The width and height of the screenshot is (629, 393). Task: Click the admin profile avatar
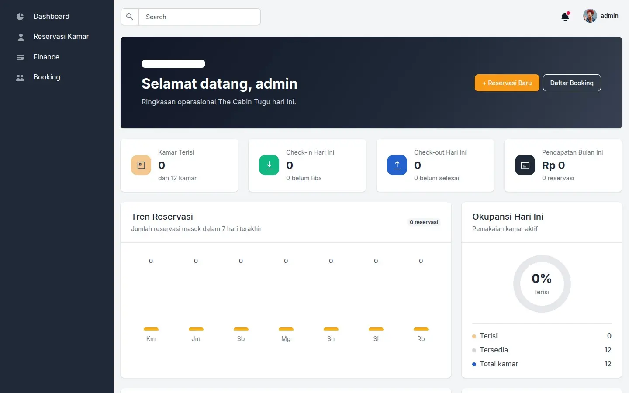coord(590,16)
